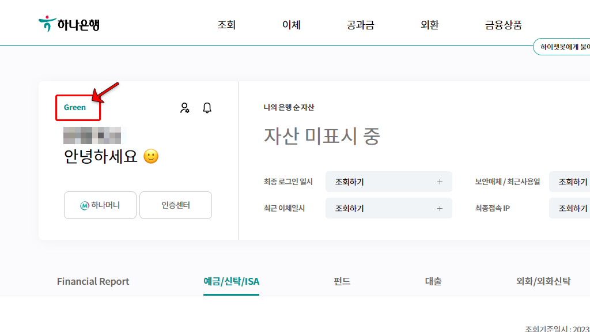Viewport: 590px width, 332px height.
Task: Click the 하나머니 button
Action: click(x=100, y=205)
